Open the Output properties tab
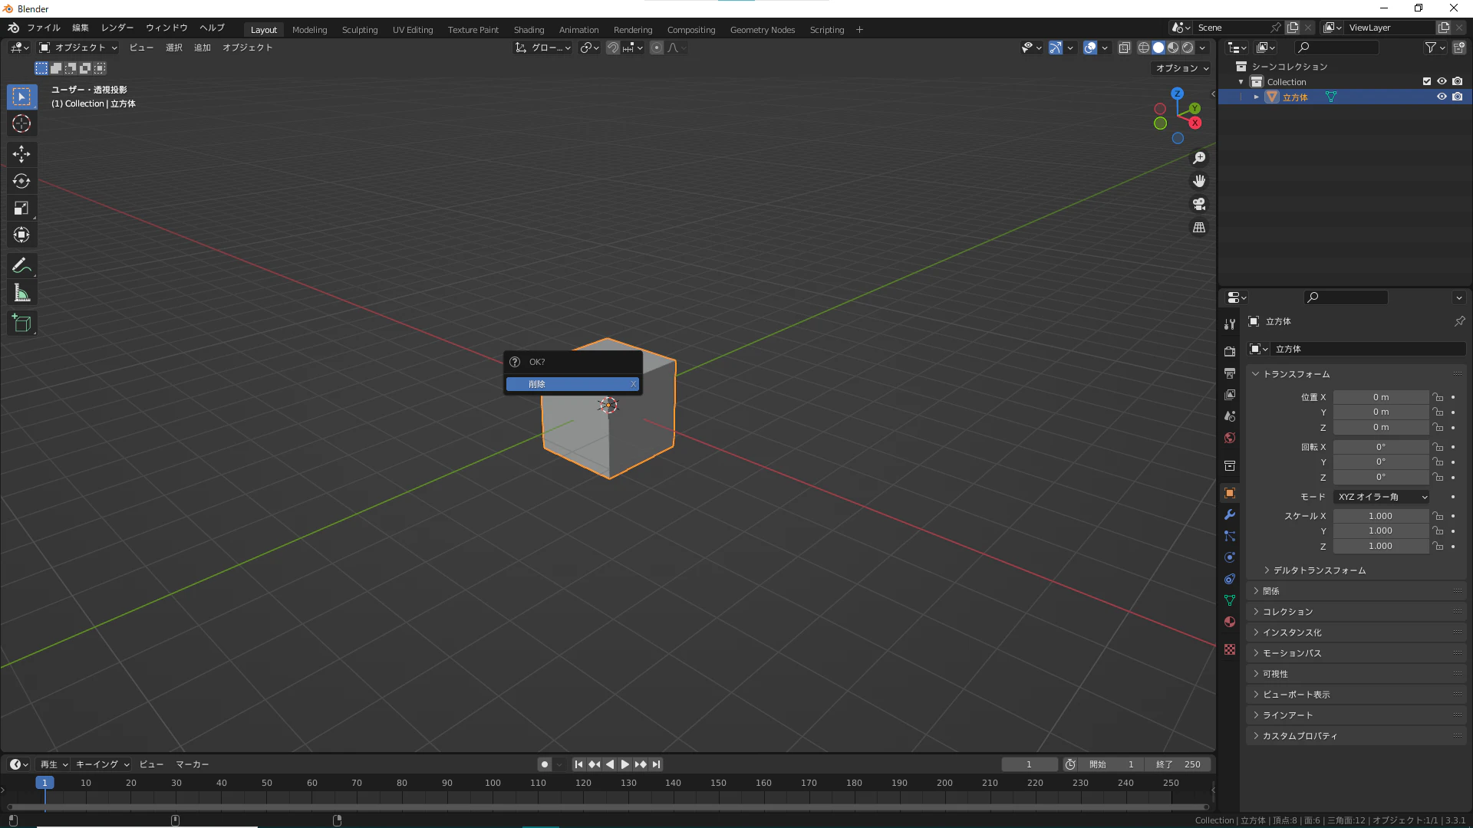 point(1230,373)
